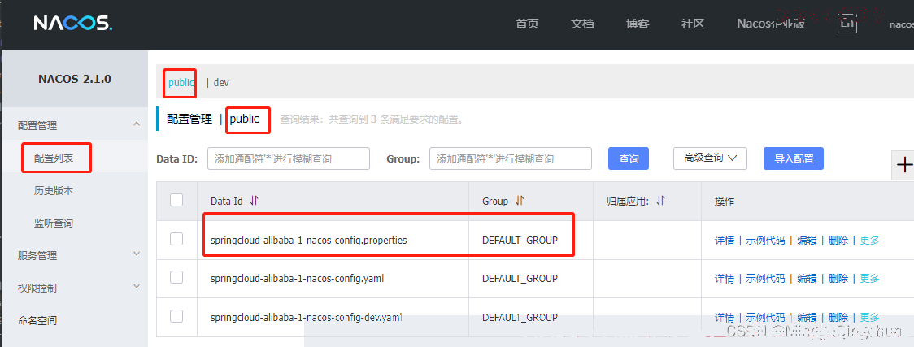This screenshot has width=914, height=347.
Task: Click 删除 for the .properties config
Action: [838, 241]
